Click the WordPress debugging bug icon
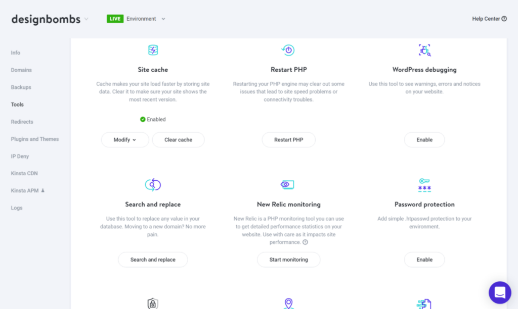The height and width of the screenshot is (309, 518). coord(424,50)
